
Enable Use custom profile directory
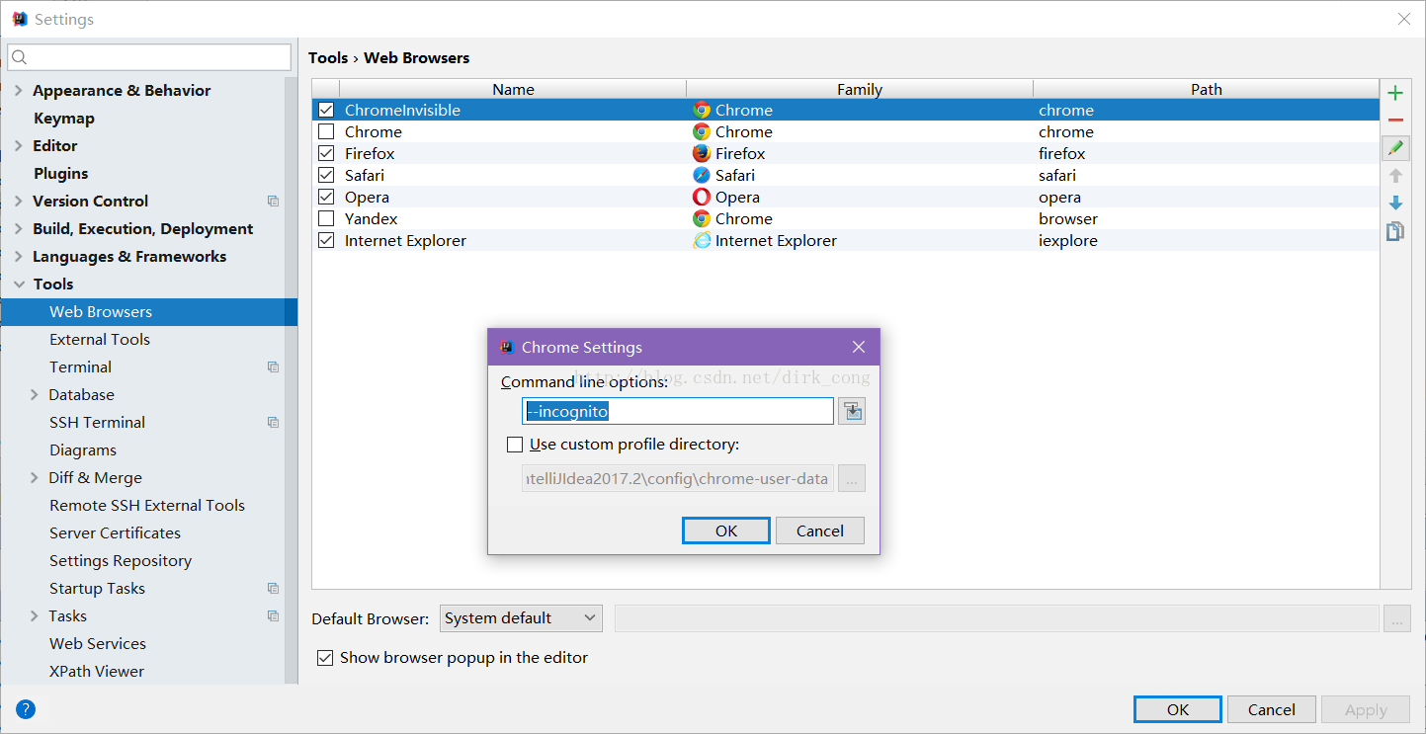click(x=515, y=445)
